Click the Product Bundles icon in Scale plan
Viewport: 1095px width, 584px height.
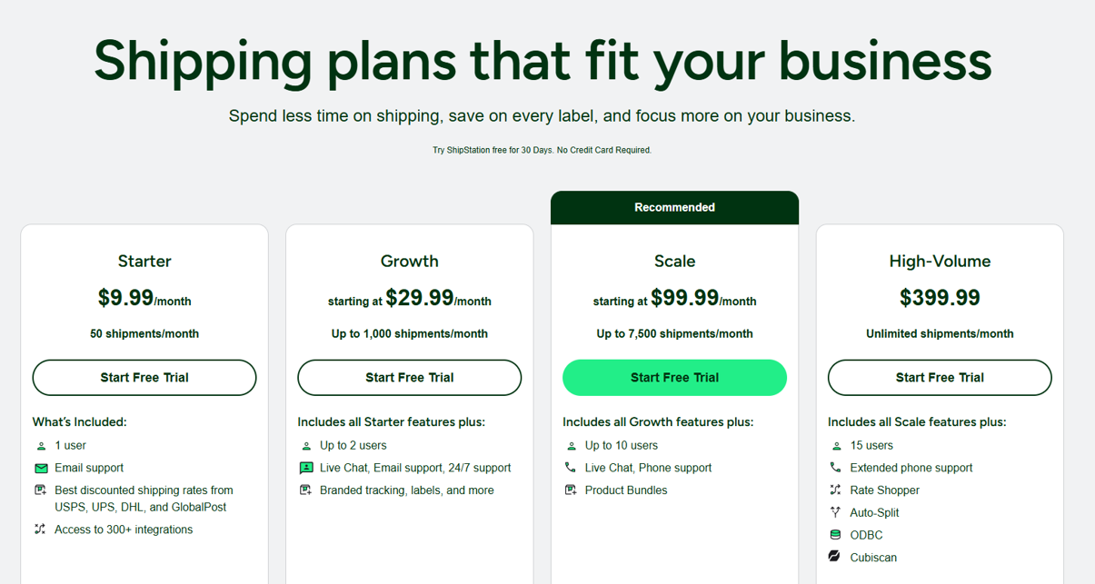point(572,490)
